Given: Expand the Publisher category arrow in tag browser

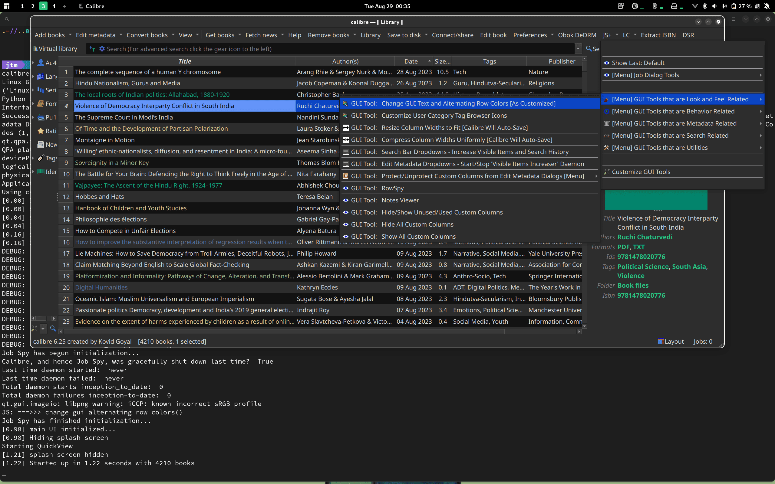Looking at the screenshot, I should pos(33,117).
